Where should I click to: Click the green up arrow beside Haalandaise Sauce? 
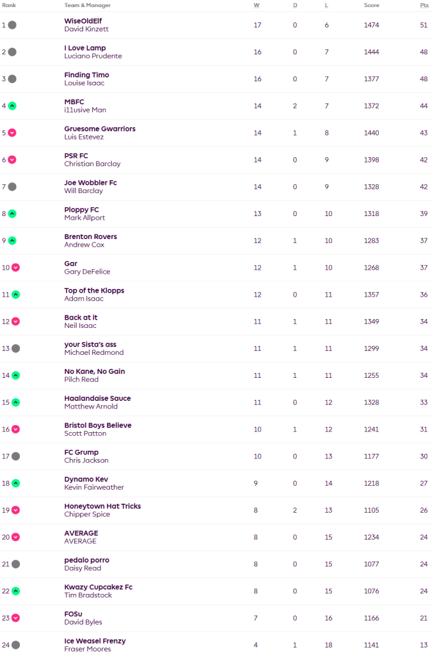[15, 403]
